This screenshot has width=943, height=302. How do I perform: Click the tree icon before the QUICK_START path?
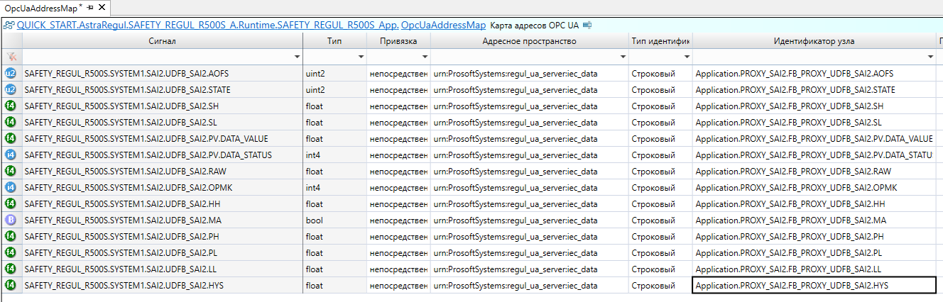9,25
